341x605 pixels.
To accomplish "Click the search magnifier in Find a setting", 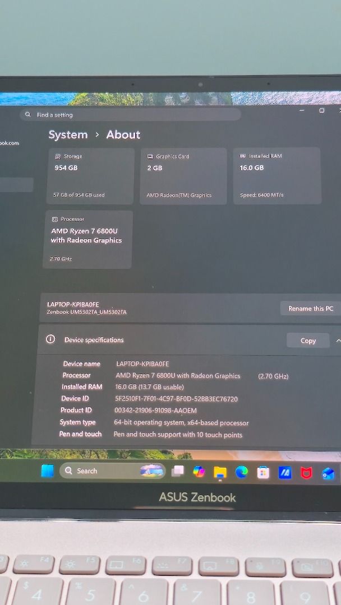I will [28, 115].
